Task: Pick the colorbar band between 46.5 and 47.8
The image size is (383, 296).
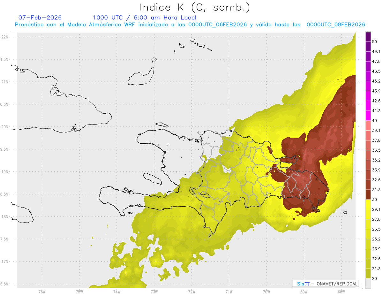Action: [368, 66]
